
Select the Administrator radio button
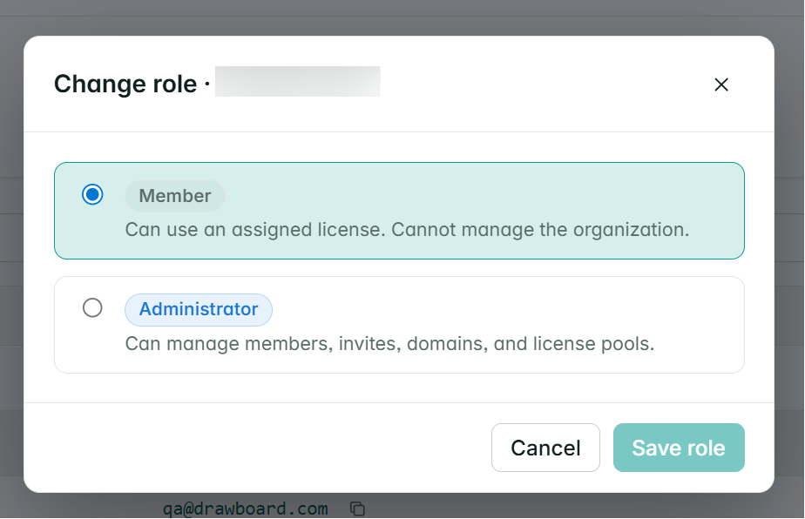click(92, 308)
